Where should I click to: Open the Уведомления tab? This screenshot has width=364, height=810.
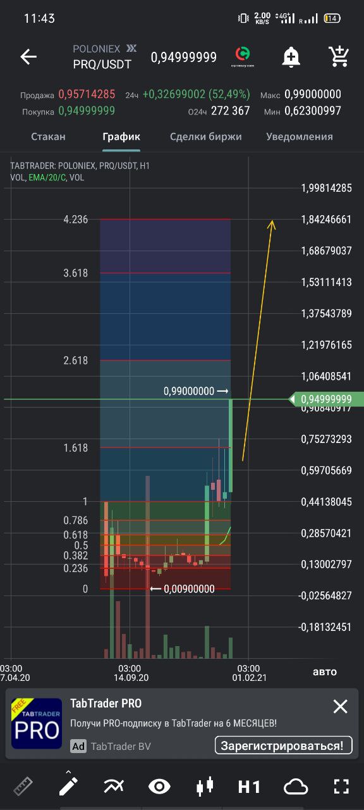point(300,137)
